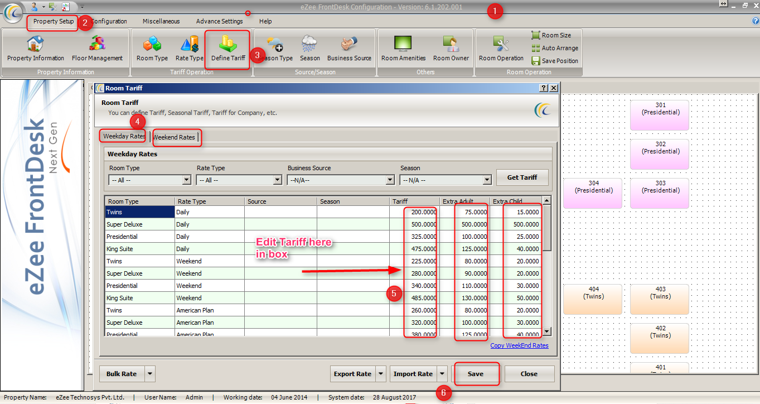Open the Export Rate dropdown arrow
The height and width of the screenshot is (404, 760).
(381, 374)
